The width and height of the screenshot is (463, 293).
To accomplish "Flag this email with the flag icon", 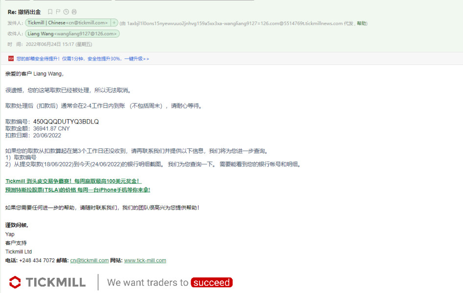I will [x=58, y=12].
